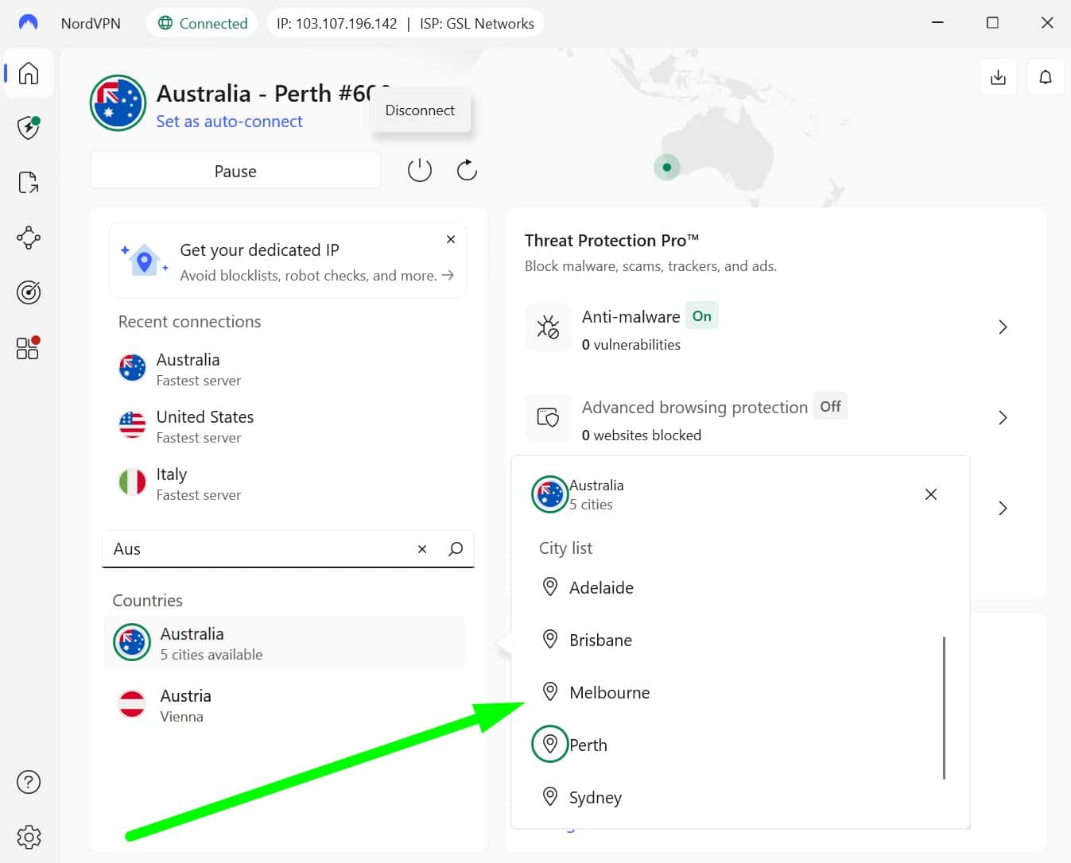Click the Advanced browsing protection icon
Viewport: 1071px width, 863px height.
pos(548,417)
